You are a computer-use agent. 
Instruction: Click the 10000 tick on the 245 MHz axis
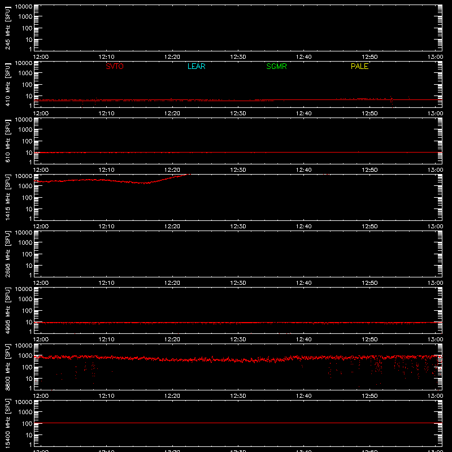click(x=24, y=7)
